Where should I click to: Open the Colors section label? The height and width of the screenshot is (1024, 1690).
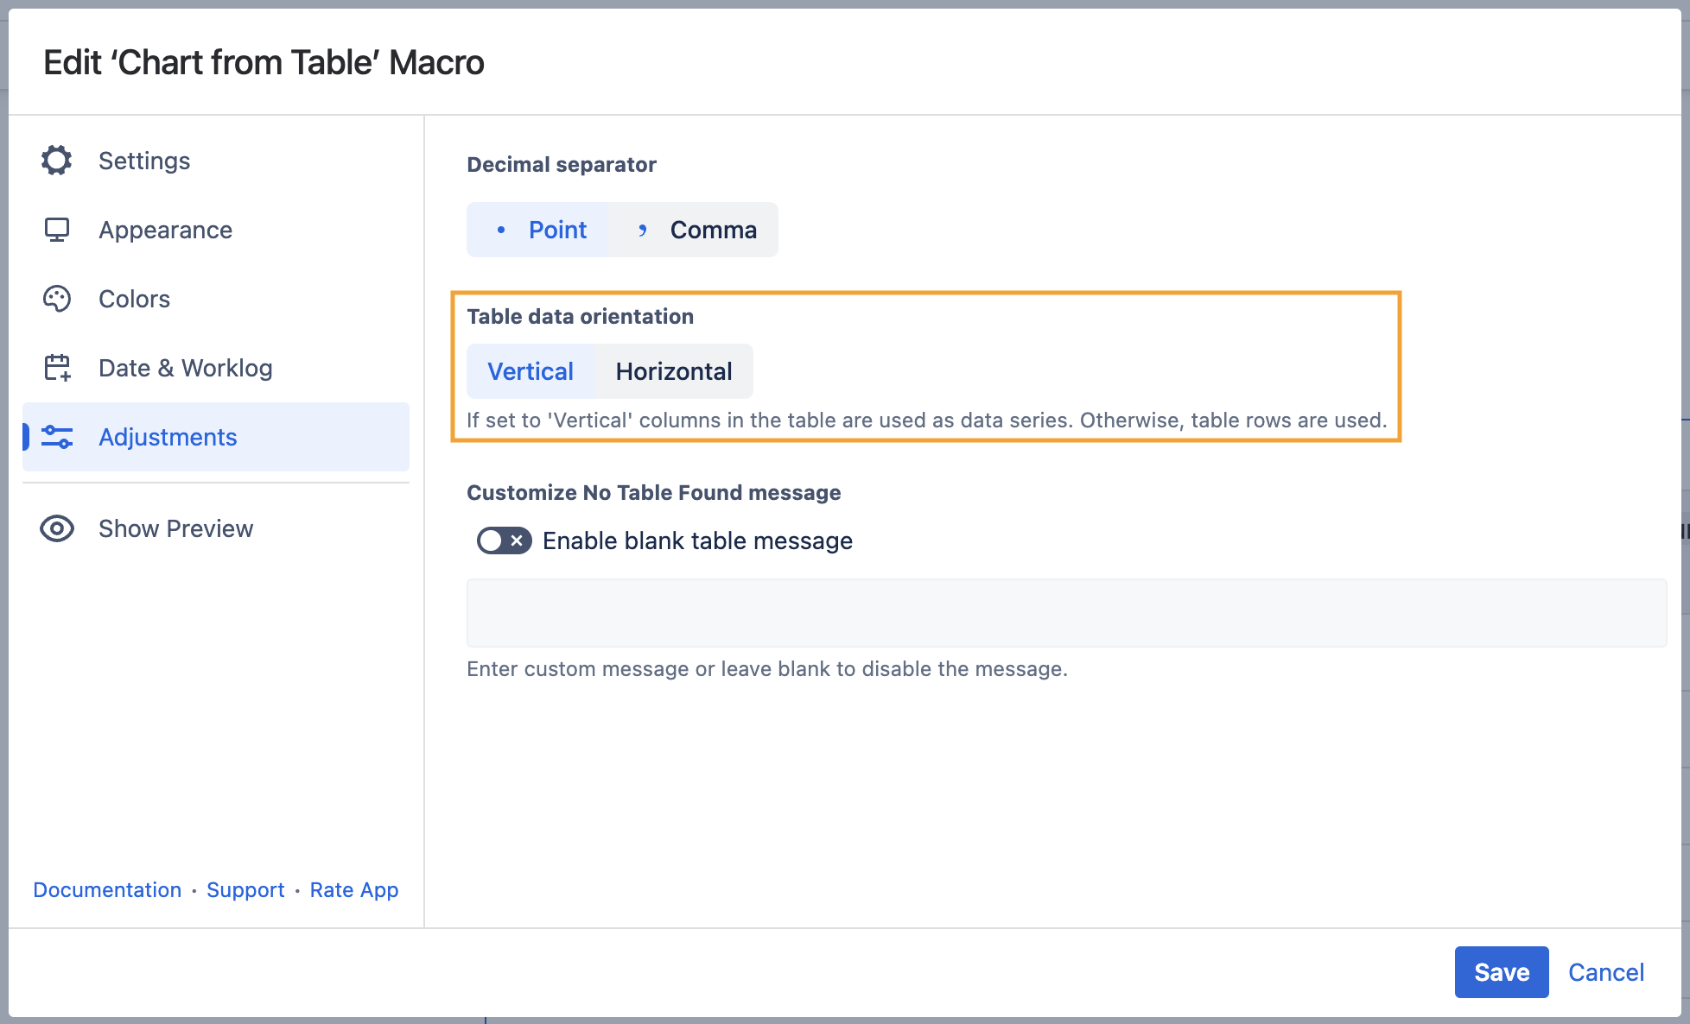click(134, 299)
